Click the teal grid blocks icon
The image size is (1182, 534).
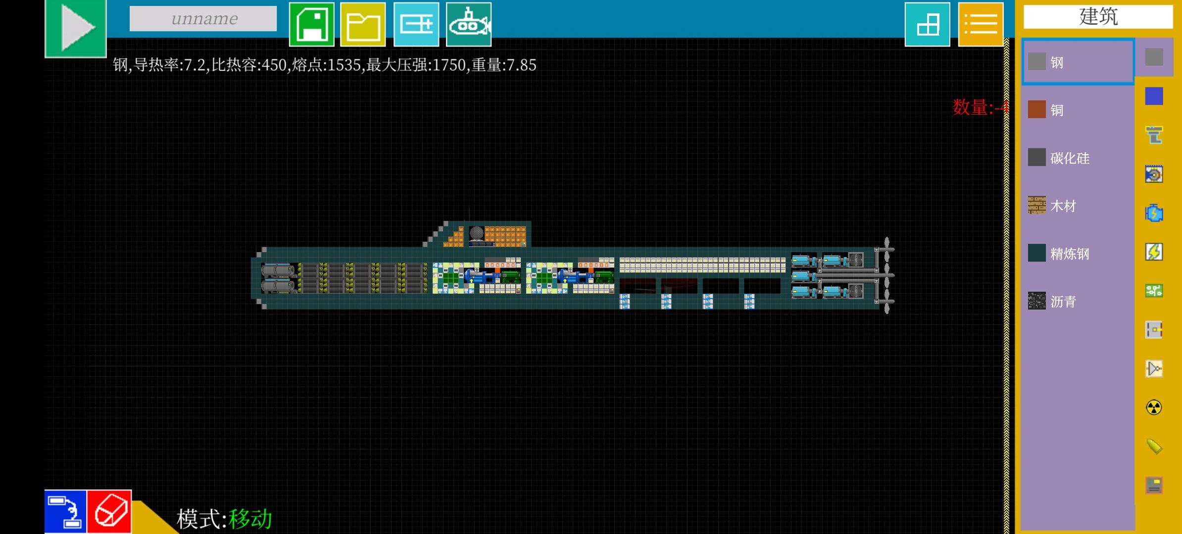tap(927, 24)
